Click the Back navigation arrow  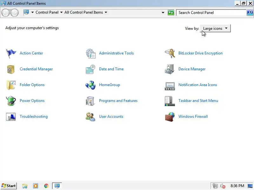(5, 13)
